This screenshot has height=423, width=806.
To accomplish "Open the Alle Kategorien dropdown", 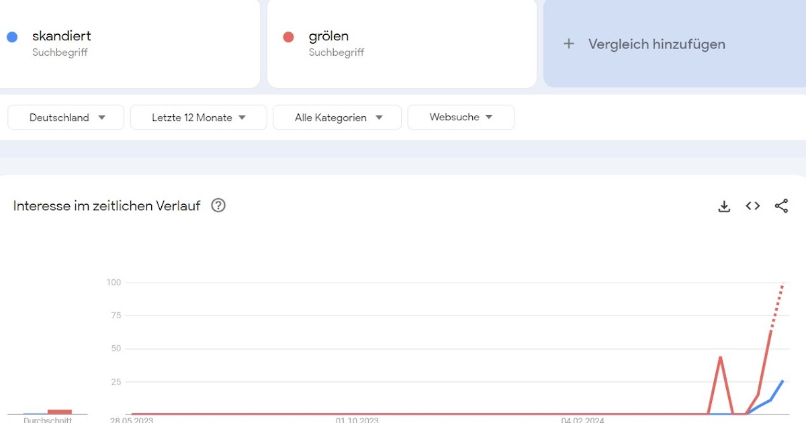I will pyautogui.click(x=337, y=117).
